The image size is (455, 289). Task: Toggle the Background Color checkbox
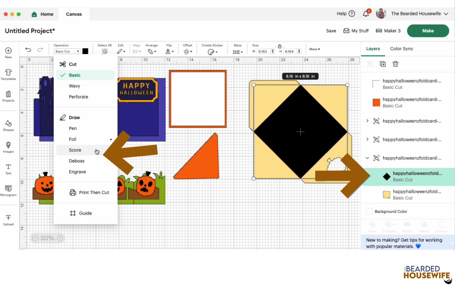coord(369,211)
